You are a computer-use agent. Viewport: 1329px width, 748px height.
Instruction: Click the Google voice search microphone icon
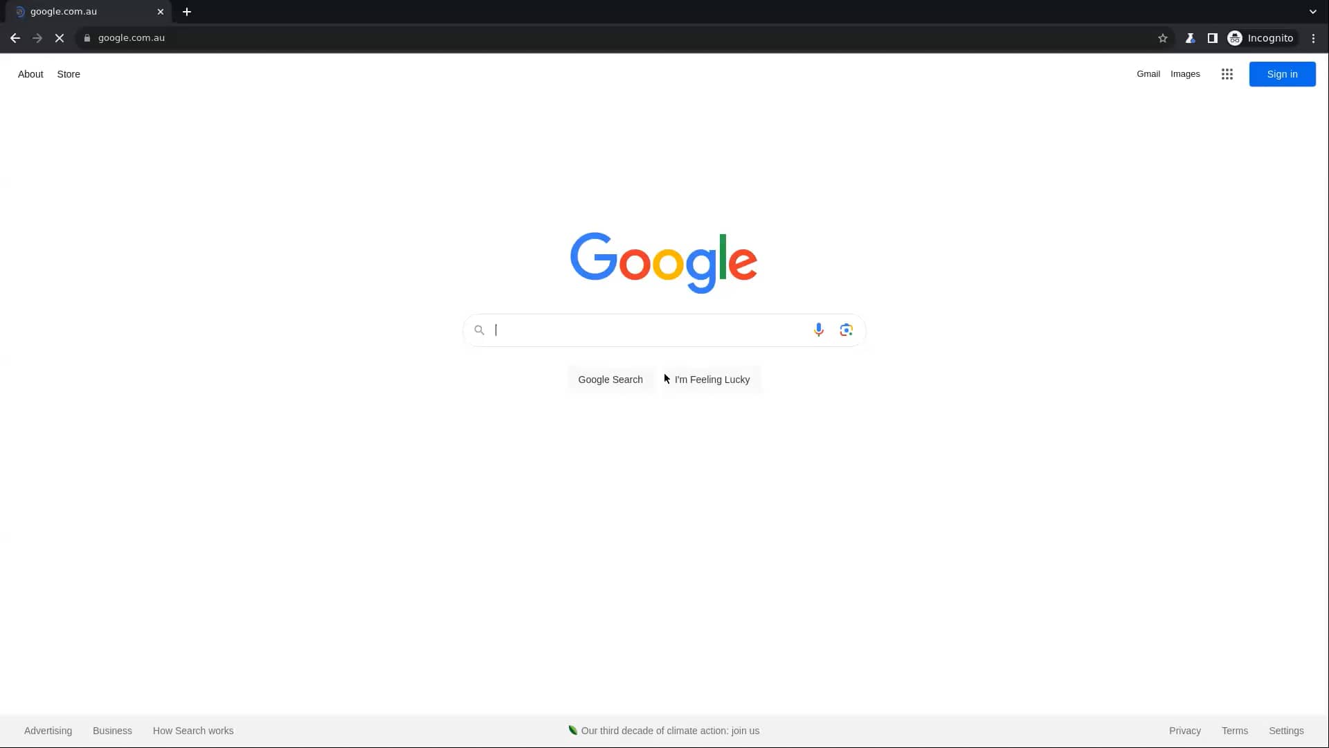[819, 330]
